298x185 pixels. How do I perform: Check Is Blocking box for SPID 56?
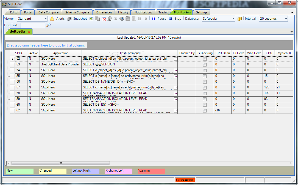(x=205, y=82)
